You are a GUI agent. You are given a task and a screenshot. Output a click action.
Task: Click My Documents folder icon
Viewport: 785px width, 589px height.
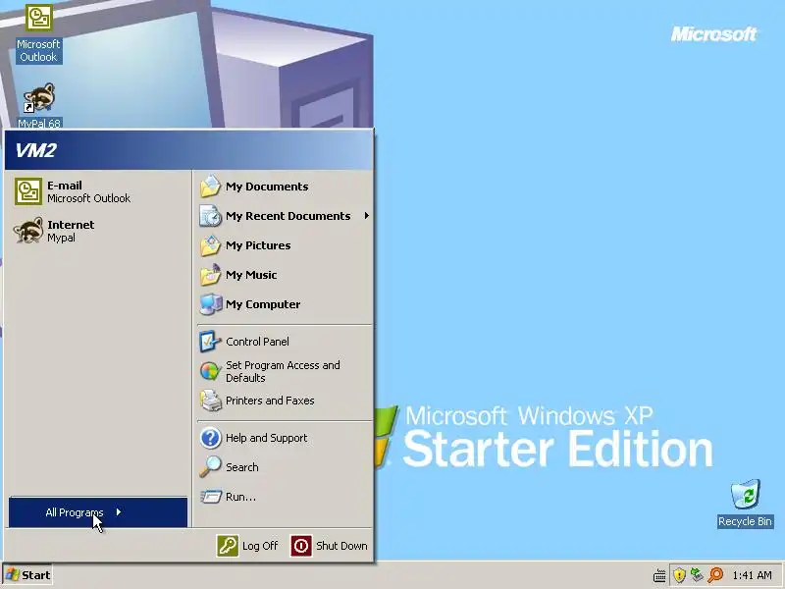210,187
